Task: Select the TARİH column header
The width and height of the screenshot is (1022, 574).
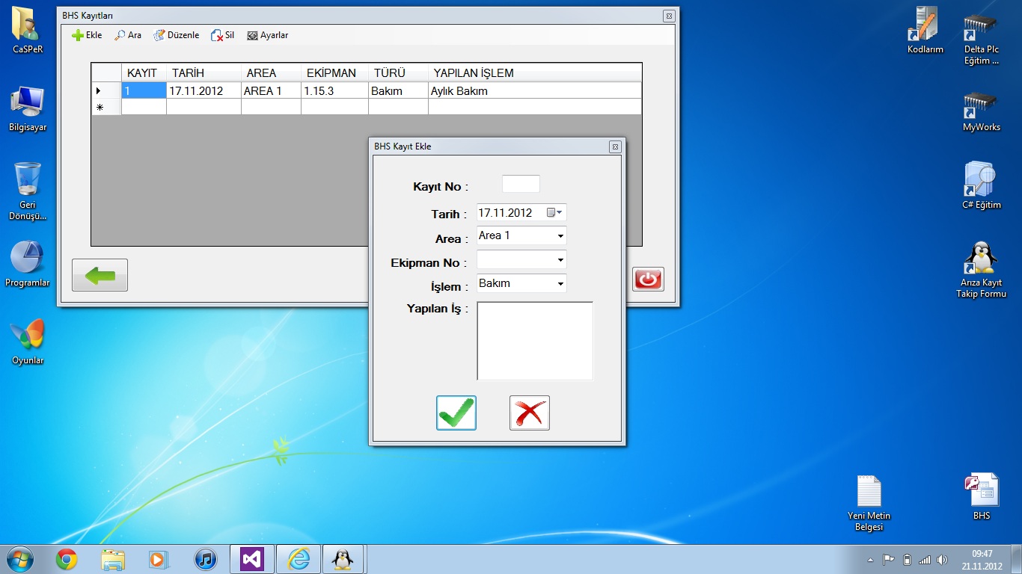Action: click(x=204, y=72)
